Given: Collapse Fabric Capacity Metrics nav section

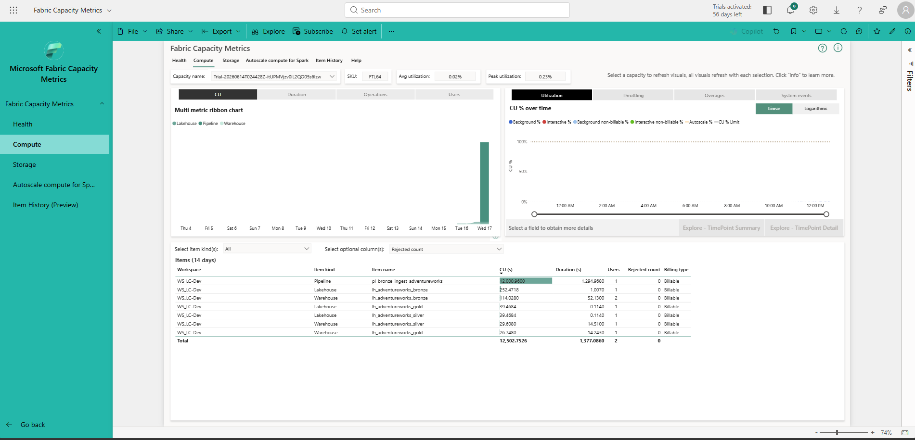Looking at the screenshot, I should [x=102, y=104].
